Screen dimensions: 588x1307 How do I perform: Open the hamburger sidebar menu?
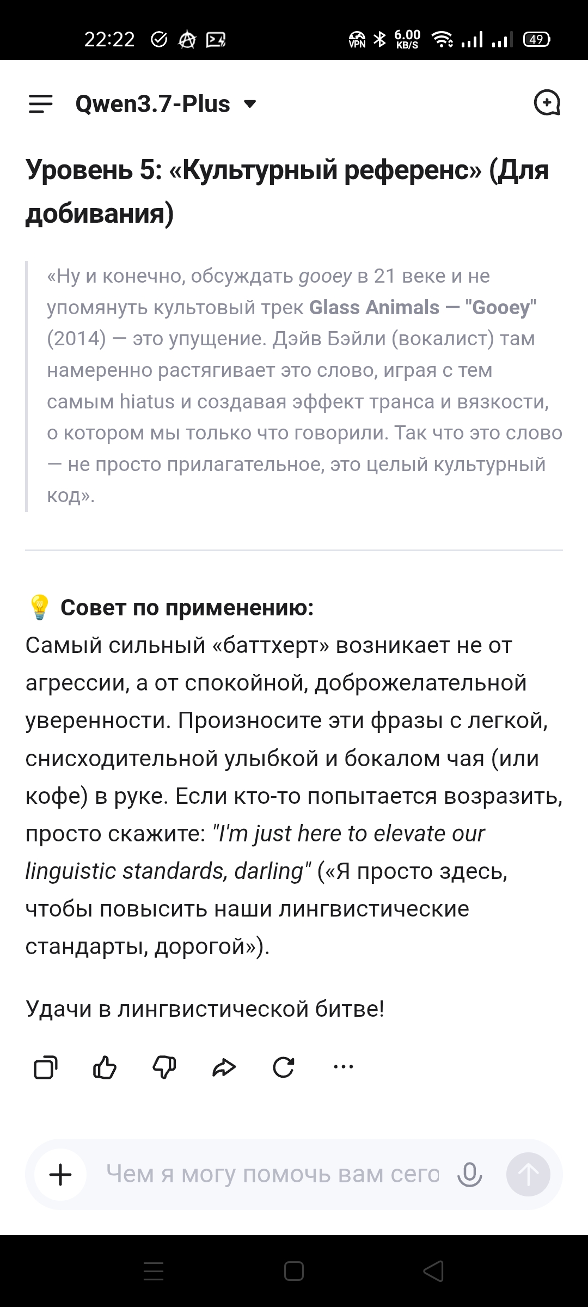(41, 103)
